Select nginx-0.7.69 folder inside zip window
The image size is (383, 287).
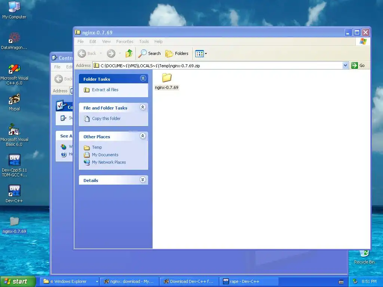pyautogui.click(x=166, y=81)
